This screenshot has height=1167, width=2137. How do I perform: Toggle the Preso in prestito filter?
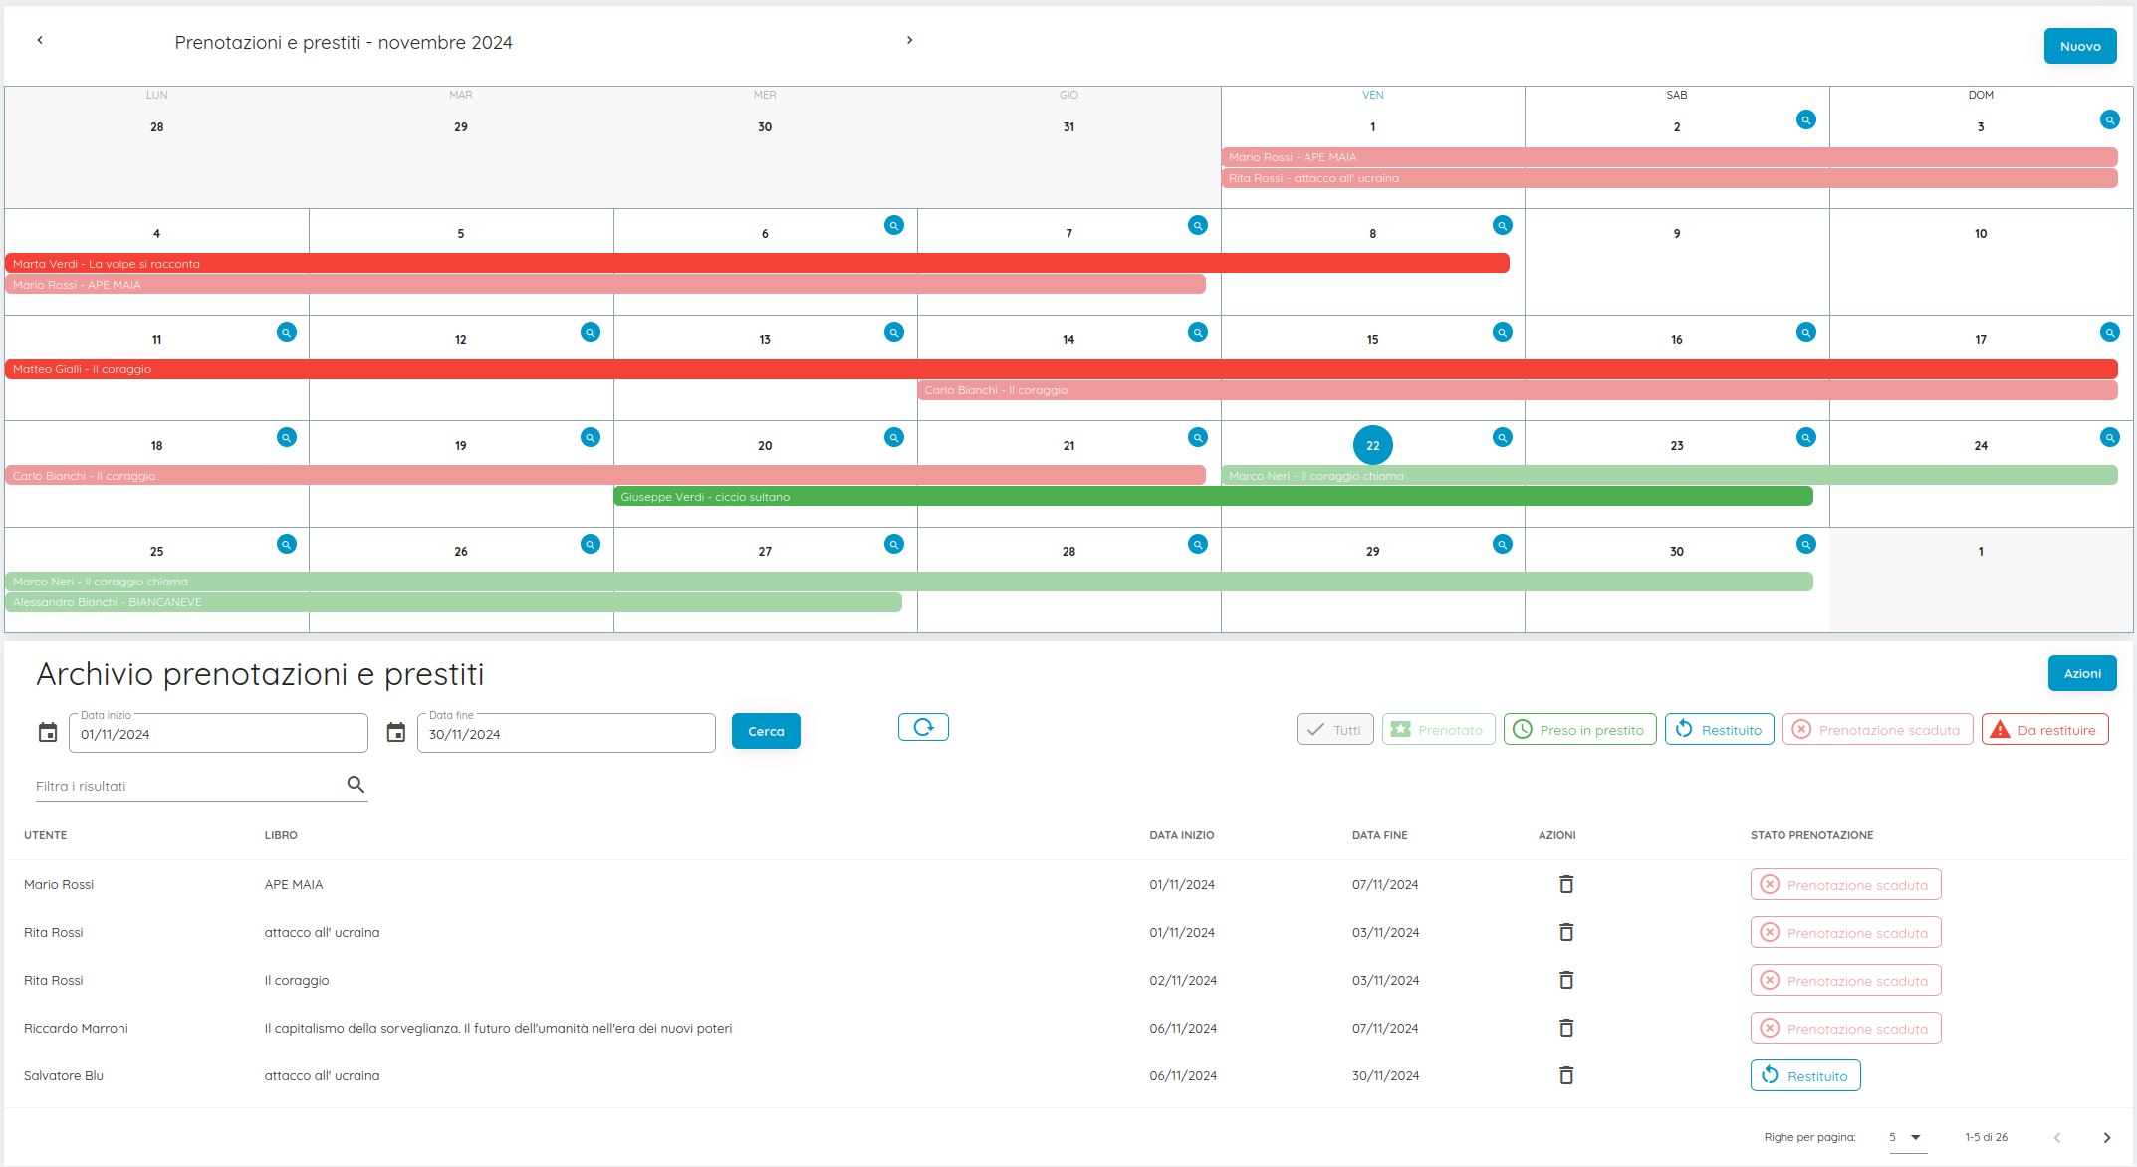click(1579, 729)
